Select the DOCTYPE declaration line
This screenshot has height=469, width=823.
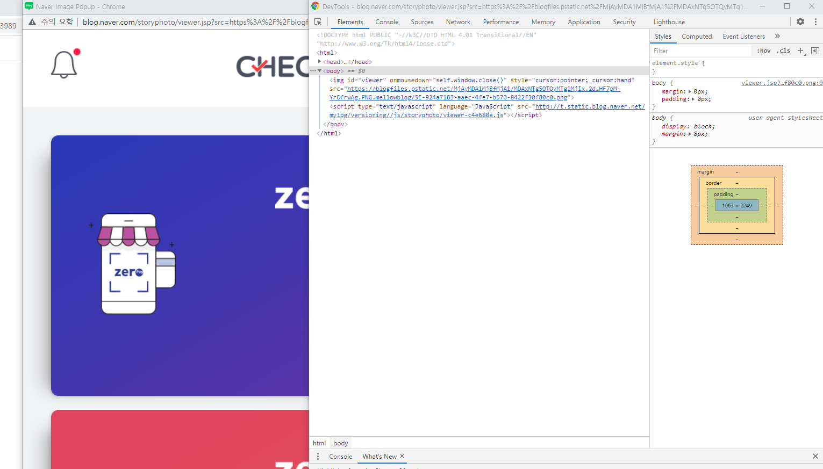point(426,39)
